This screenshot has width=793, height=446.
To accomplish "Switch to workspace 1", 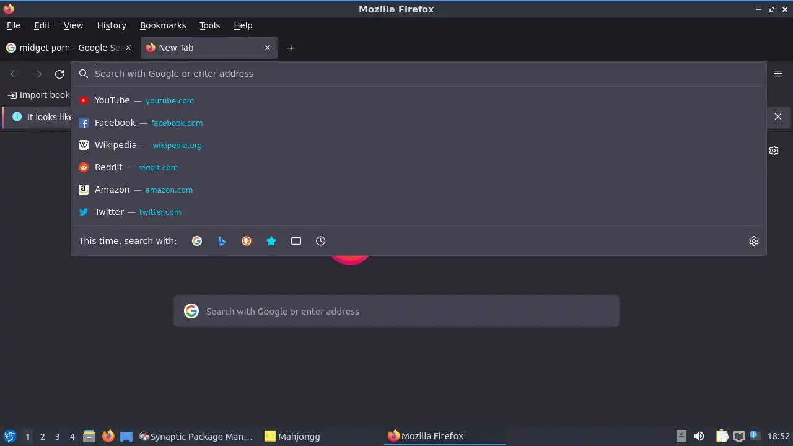I will pos(27,436).
